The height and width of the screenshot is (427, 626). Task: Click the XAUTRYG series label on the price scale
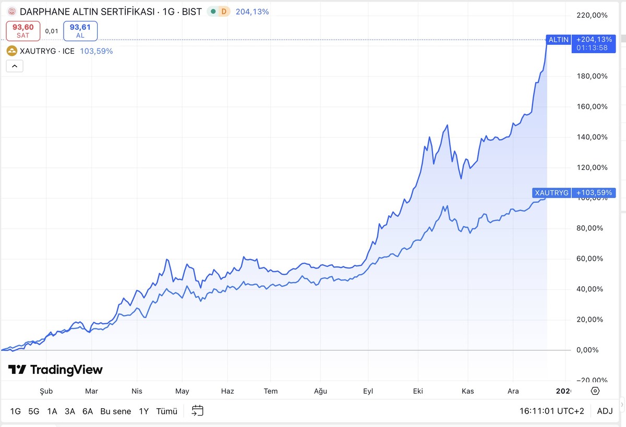[551, 193]
